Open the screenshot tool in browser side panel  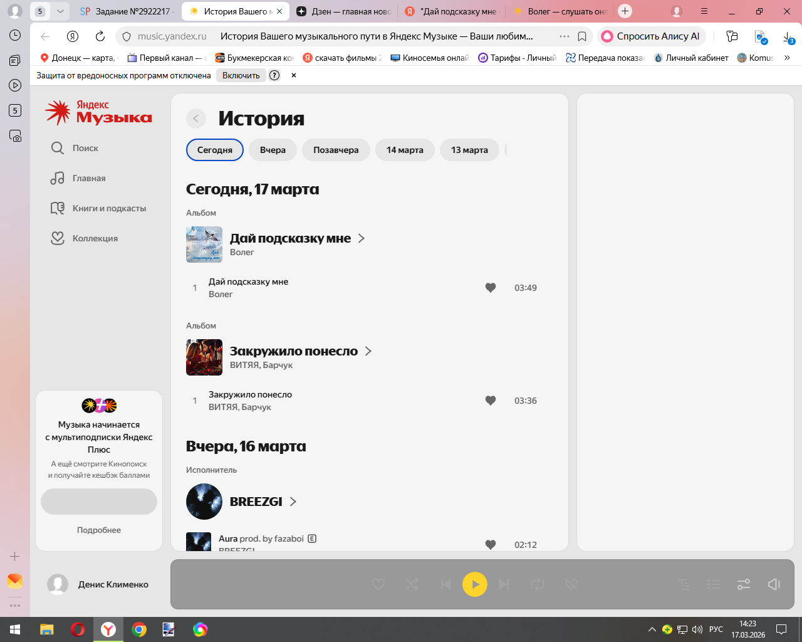tap(15, 135)
